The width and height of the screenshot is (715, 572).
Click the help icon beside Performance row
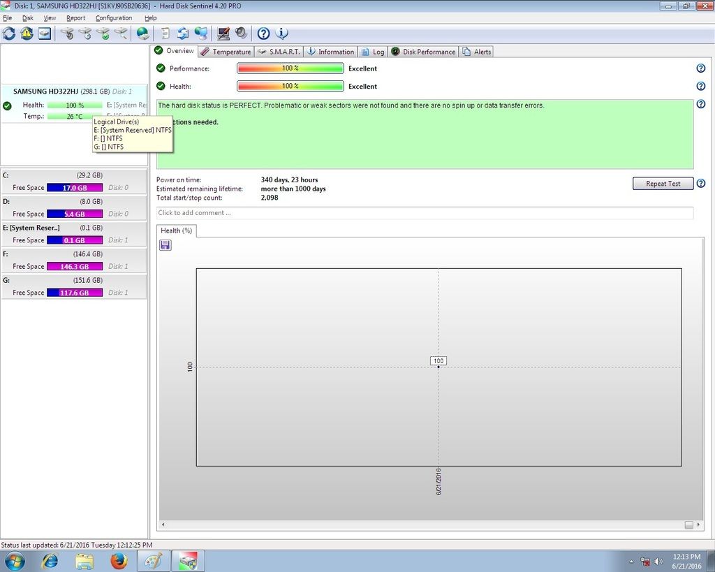click(700, 68)
